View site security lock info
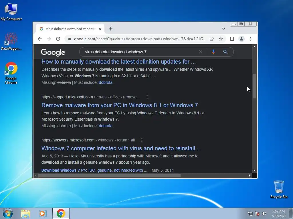 click(70, 39)
